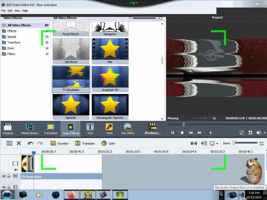Select the Transform folder

click(25, 42)
